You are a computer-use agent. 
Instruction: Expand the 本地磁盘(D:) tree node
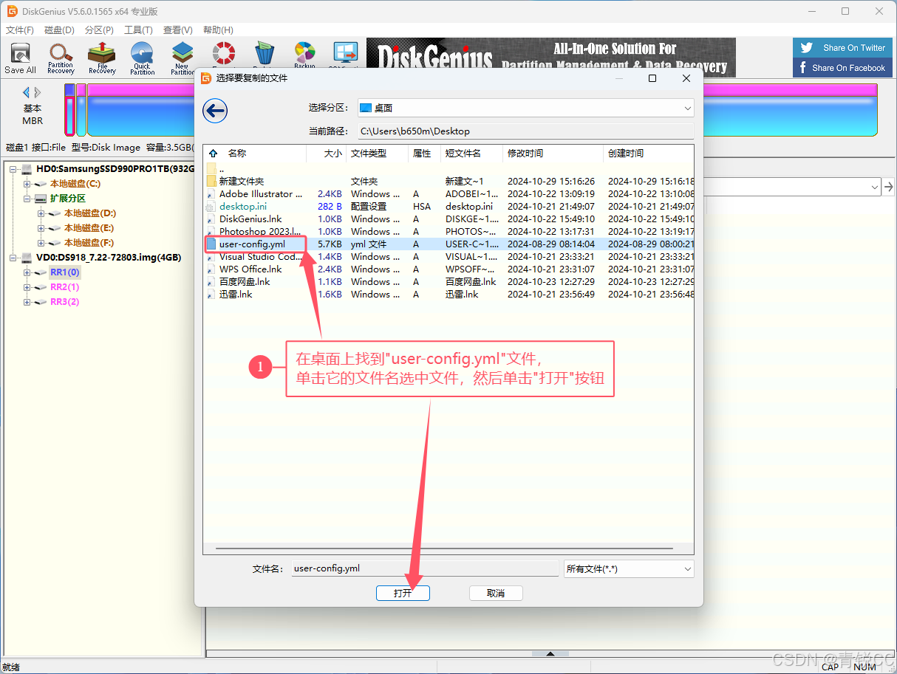pyautogui.click(x=41, y=214)
